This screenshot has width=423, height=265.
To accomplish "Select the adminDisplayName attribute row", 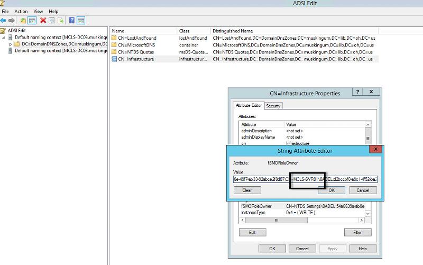I will pyautogui.click(x=302, y=138).
